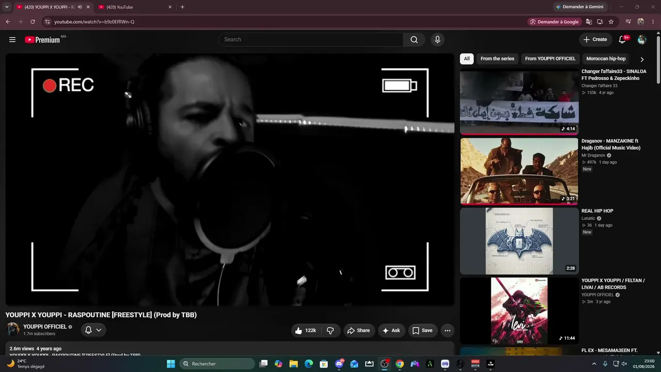Viewport: 661px width, 372px height.
Task: View site information icon in address bar
Action: tap(47, 22)
